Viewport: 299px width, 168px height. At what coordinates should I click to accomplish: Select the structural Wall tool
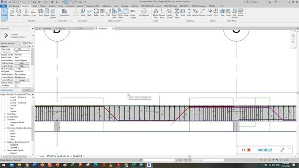coord(19,13)
